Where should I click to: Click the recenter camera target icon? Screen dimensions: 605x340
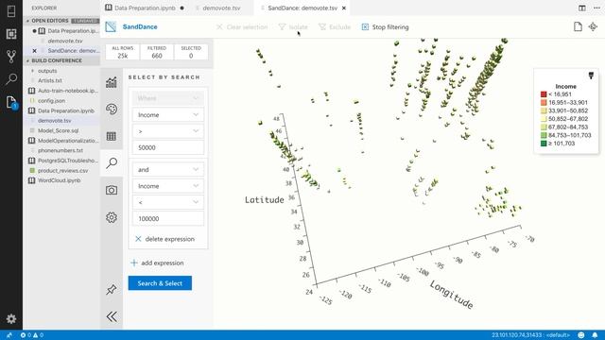593,26
